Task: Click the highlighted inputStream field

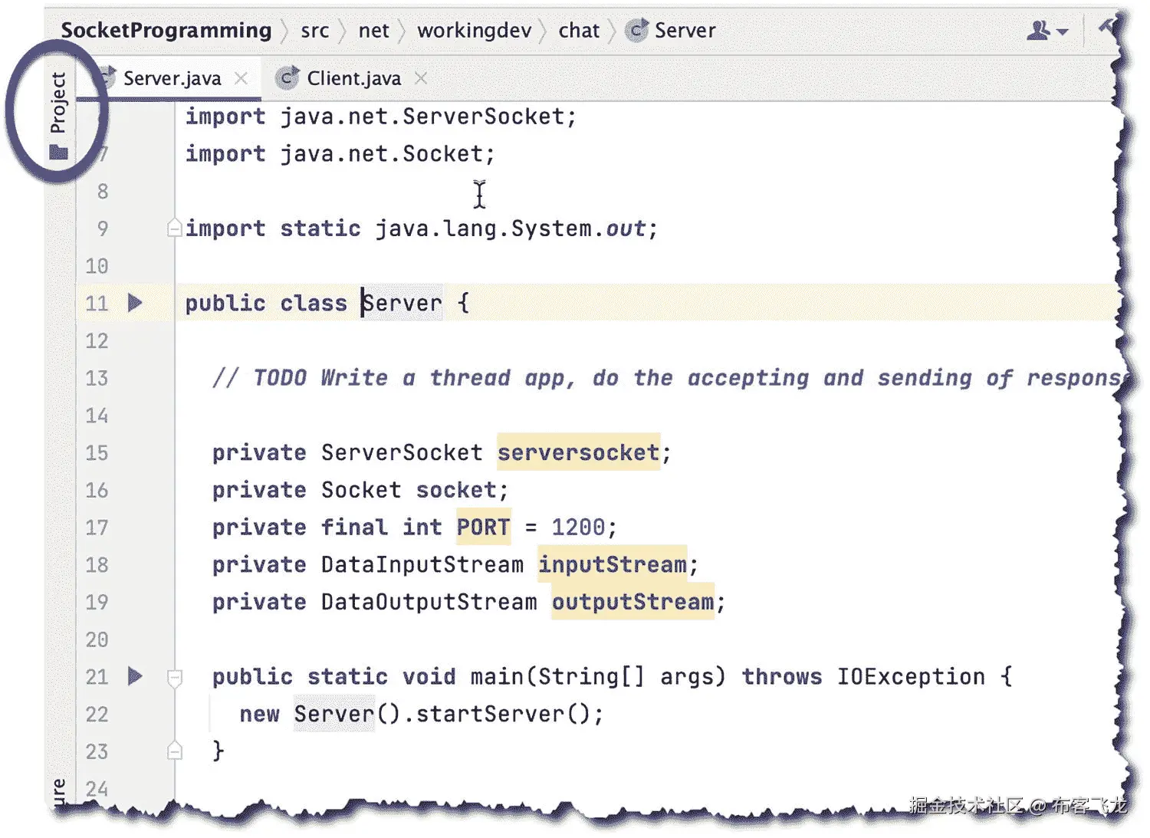Action: pos(613,565)
